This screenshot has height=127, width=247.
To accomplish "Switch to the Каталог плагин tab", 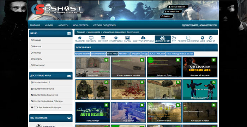I will tap(82, 54).
